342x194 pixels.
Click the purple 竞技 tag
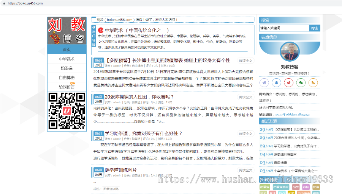coord(306,187)
